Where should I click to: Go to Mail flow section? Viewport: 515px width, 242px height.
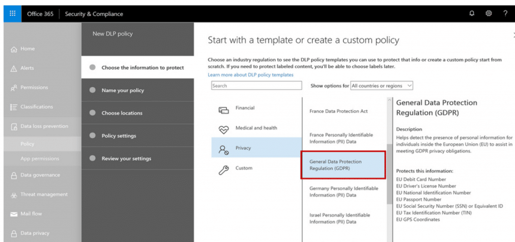coord(31,213)
